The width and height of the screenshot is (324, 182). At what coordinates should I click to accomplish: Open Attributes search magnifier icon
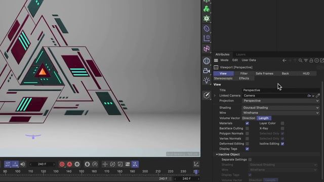[300, 61]
